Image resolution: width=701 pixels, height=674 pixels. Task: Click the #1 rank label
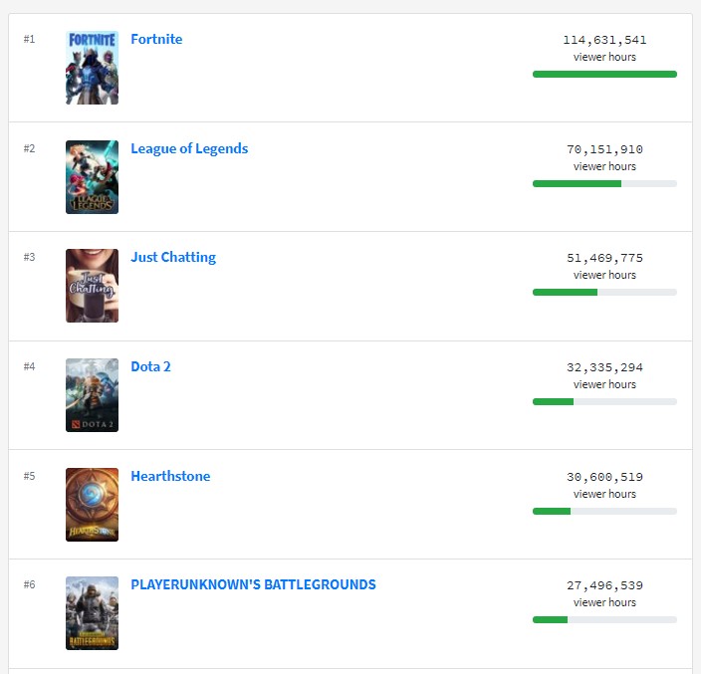pyautogui.click(x=30, y=40)
